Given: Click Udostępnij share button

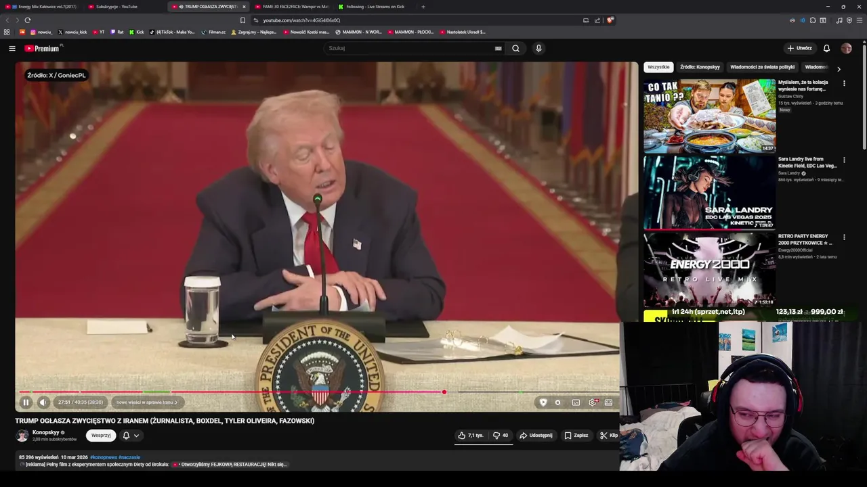Looking at the screenshot, I should 536,436.
